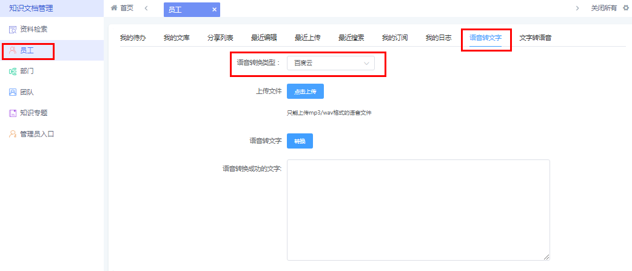Click inside the 语音转换成功的文字 text area

(418, 210)
